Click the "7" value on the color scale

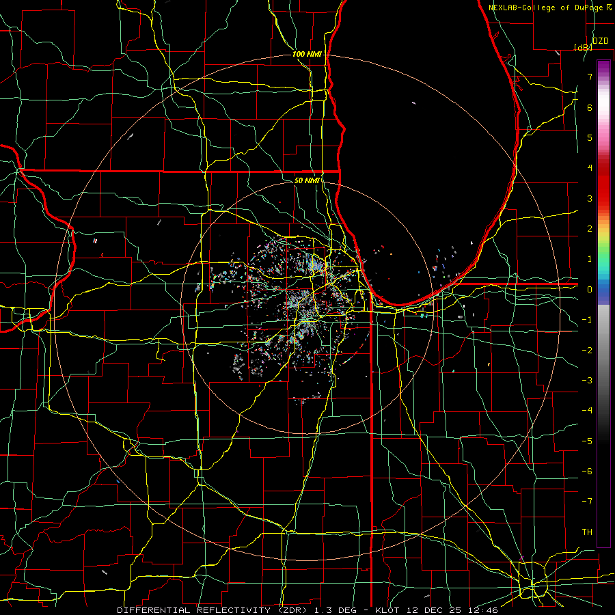(x=590, y=77)
